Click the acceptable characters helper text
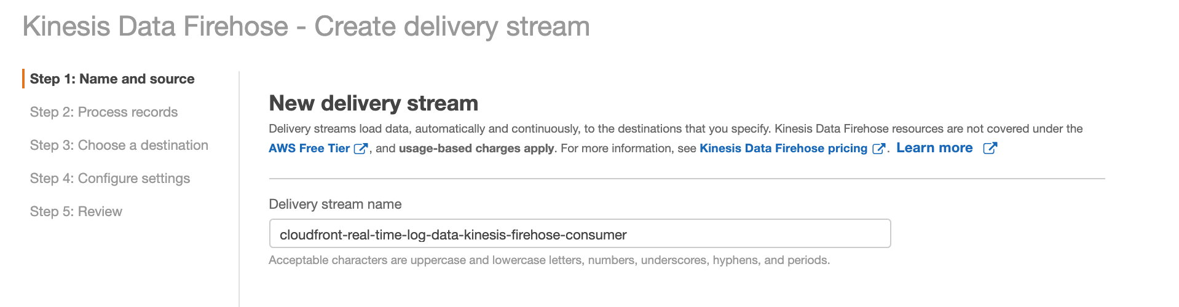Screen dimensions: 1179x307 pyautogui.click(x=549, y=260)
